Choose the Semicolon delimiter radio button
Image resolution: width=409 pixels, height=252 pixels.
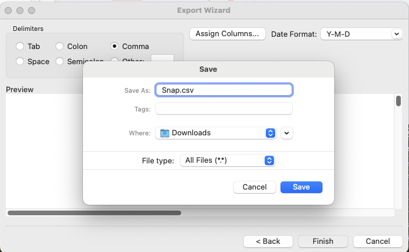(60, 61)
